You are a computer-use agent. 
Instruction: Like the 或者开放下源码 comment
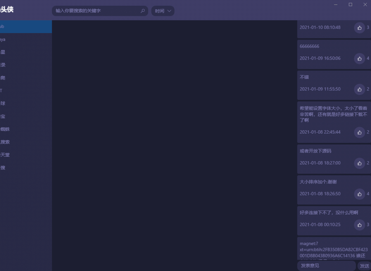359,163
